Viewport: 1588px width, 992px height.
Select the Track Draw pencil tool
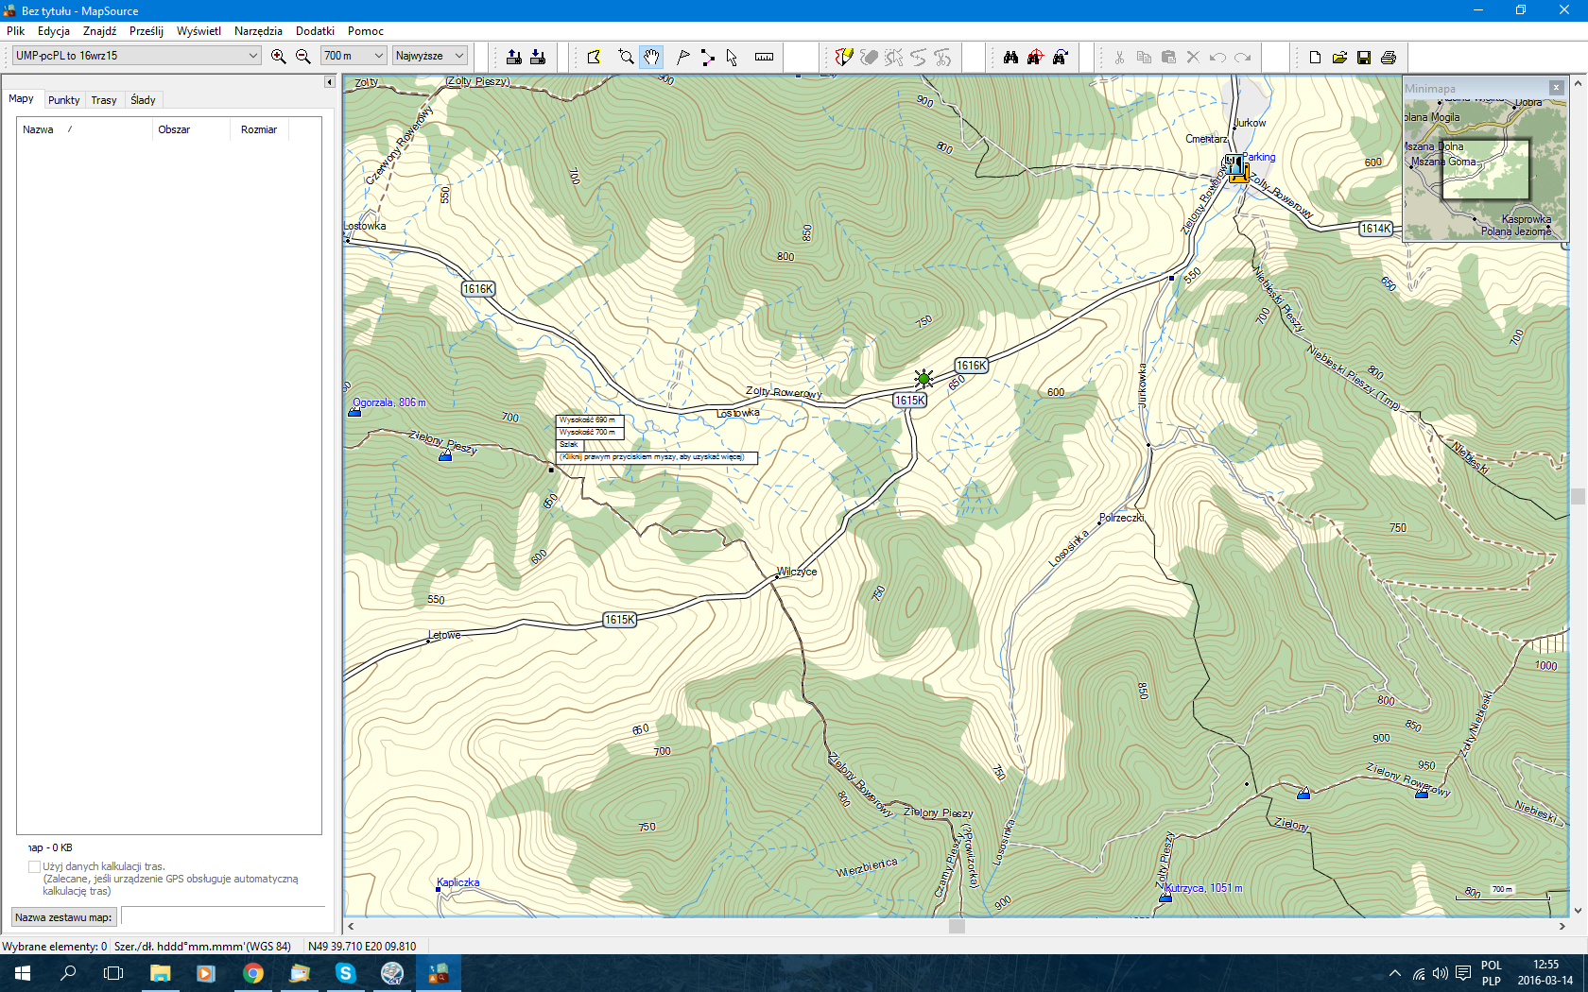(x=844, y=57)
